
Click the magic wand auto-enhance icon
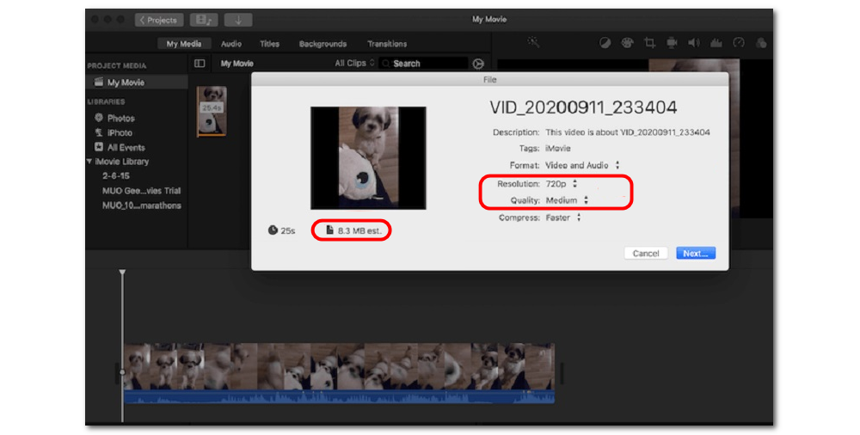coord(533,43)
